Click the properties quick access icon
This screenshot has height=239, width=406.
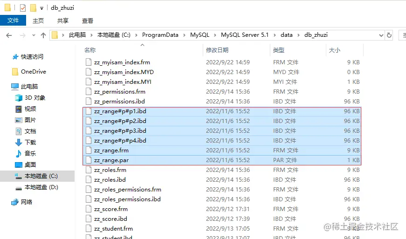(x=23, y=8)
